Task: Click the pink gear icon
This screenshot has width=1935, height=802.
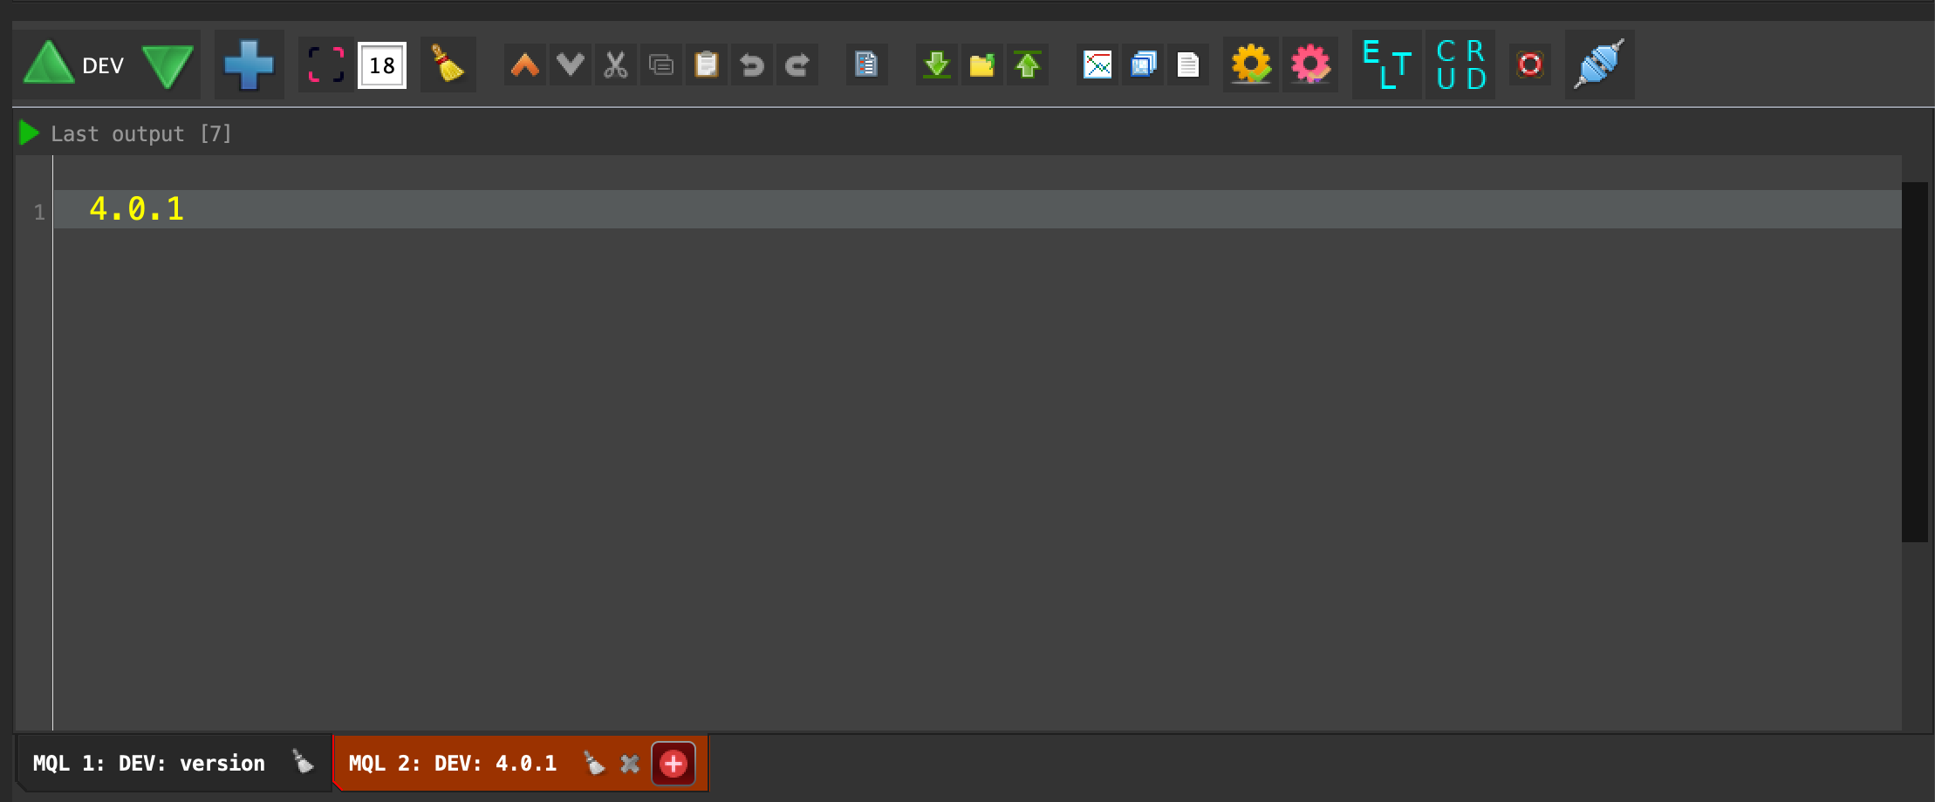Action: pyautogui.click(x=1309, y=65)
